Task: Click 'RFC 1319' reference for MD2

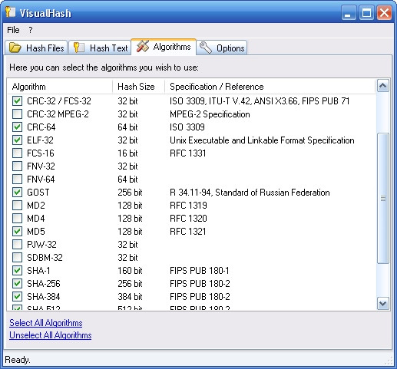Action: pos(188,206)
